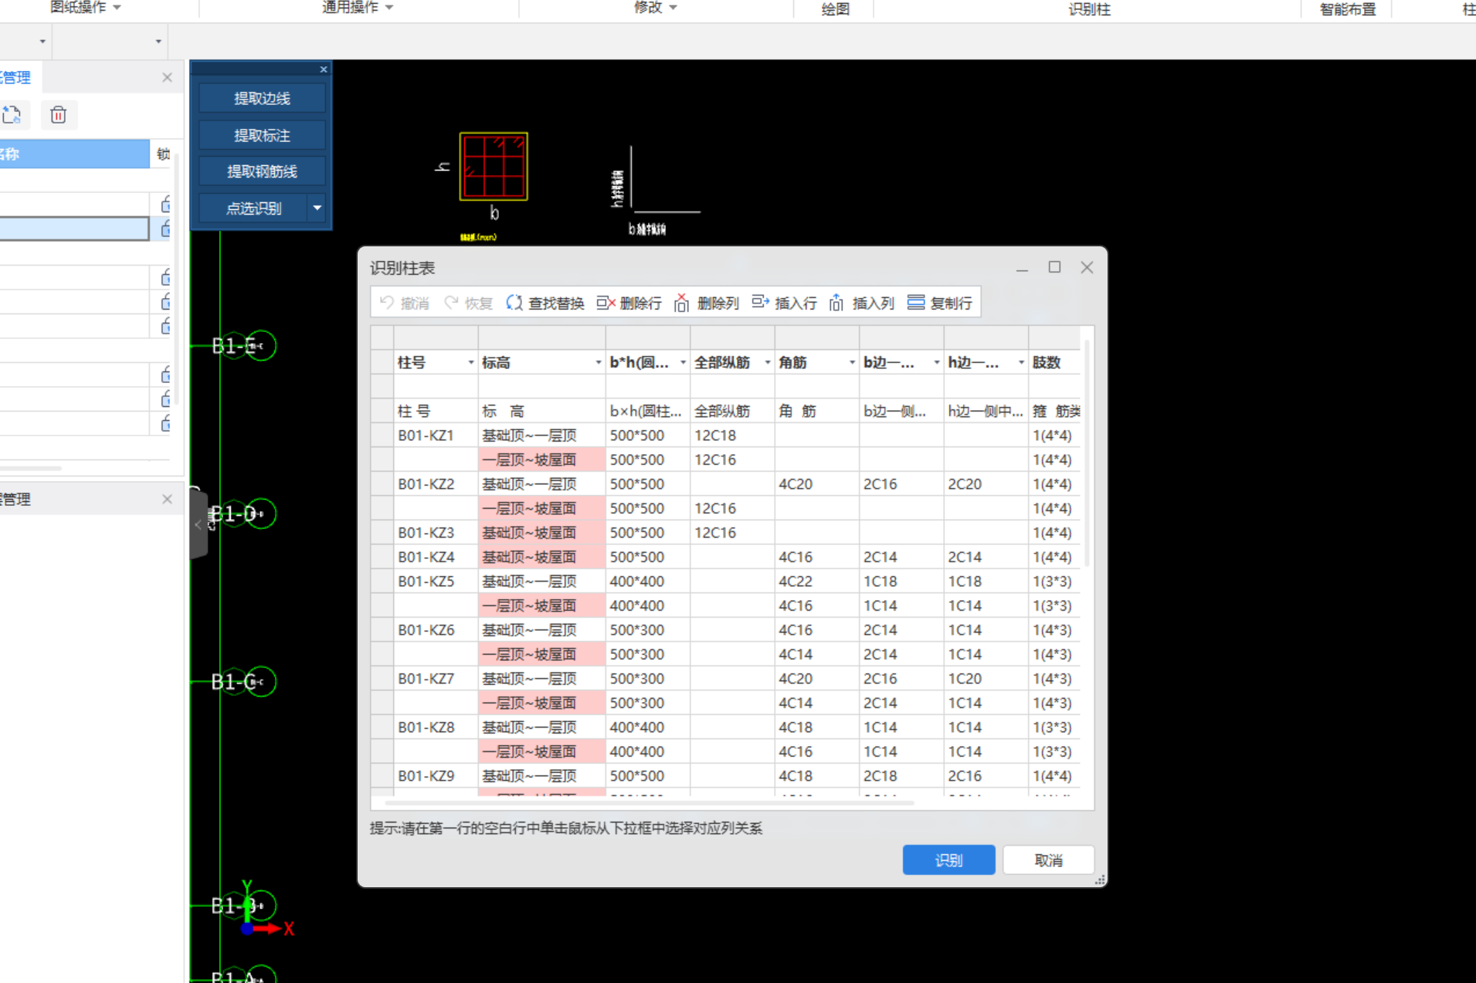Click the B1-D axis bubble on canvas
1476x983 pixels.
(x=260, y=514)
